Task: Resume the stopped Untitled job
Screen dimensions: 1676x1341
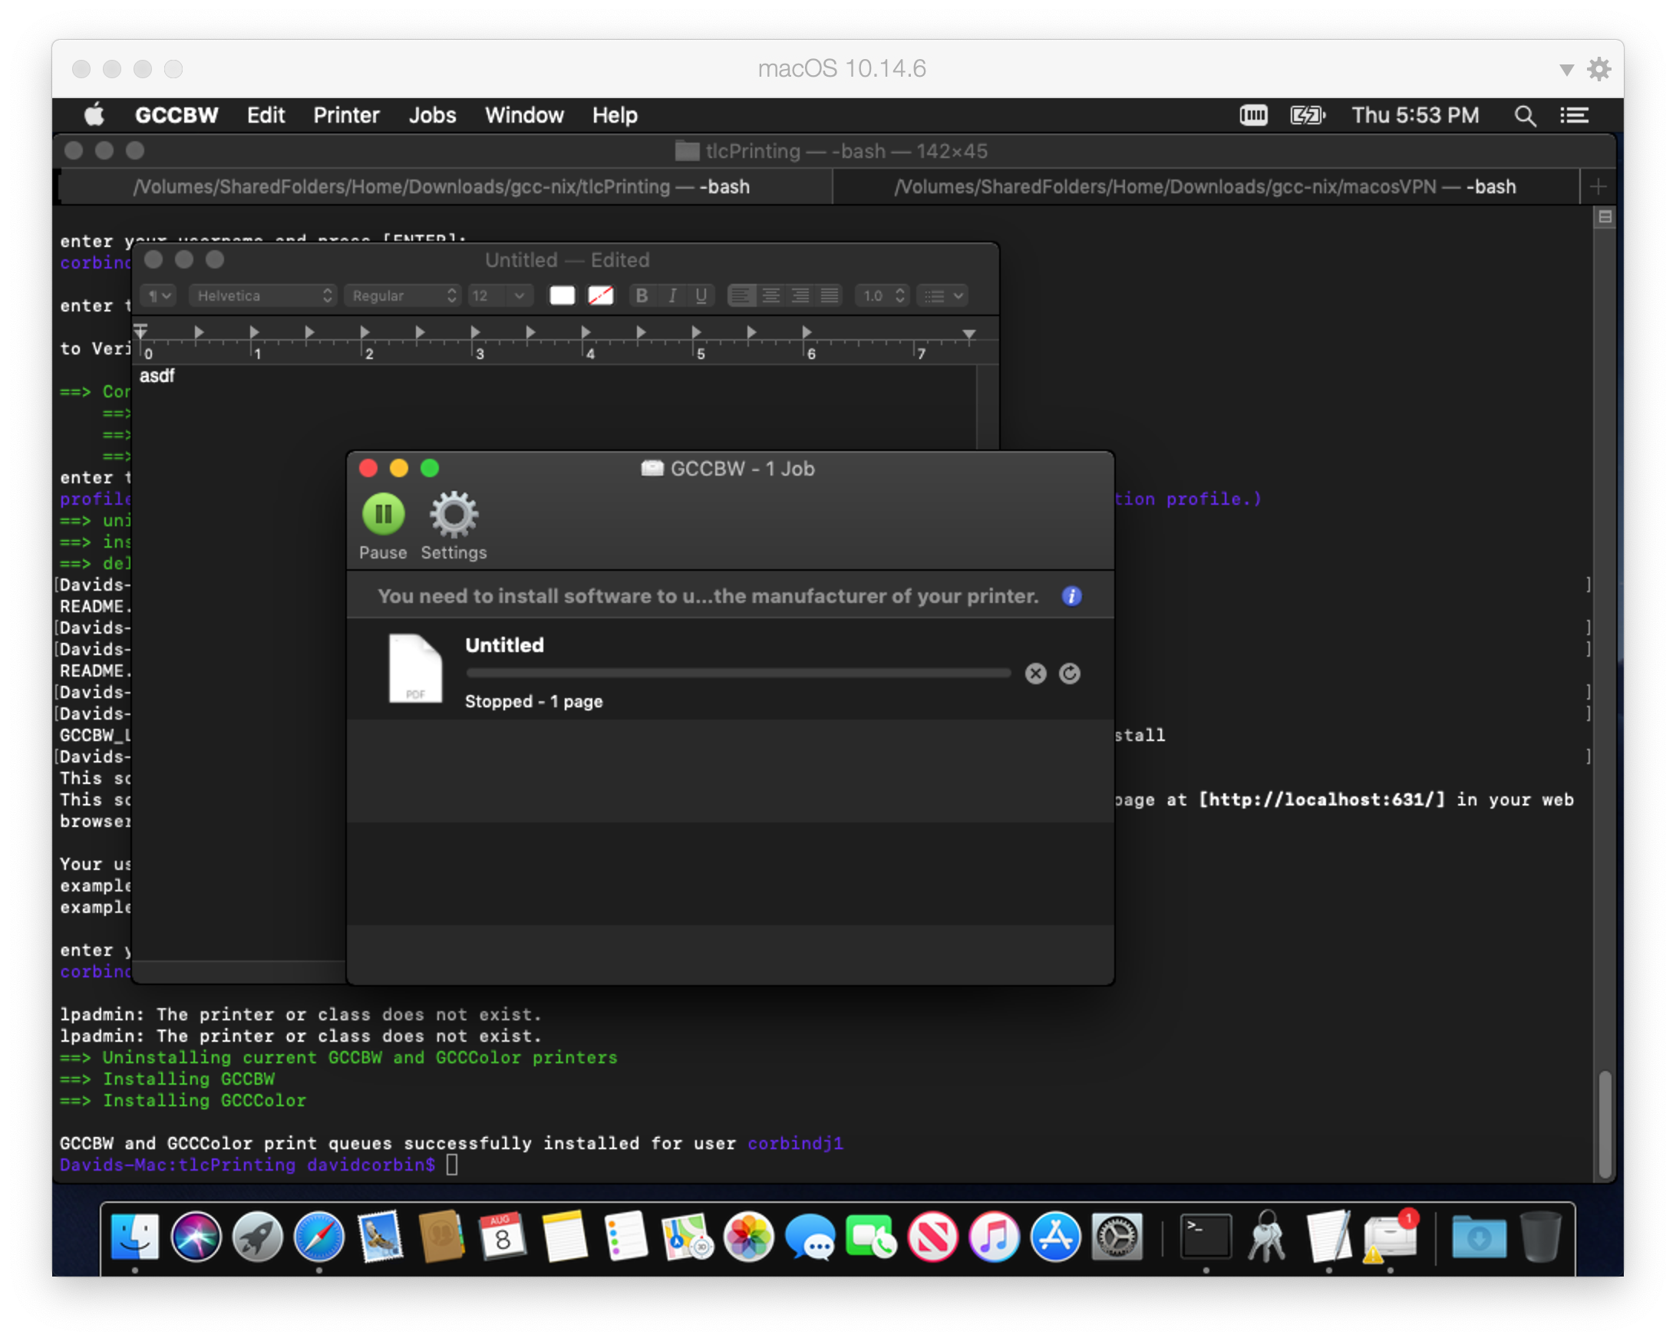Action: tap(1070, 674)
